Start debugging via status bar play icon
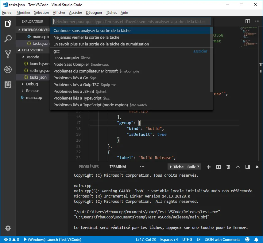The image size is (263, 243). (25, 240)
